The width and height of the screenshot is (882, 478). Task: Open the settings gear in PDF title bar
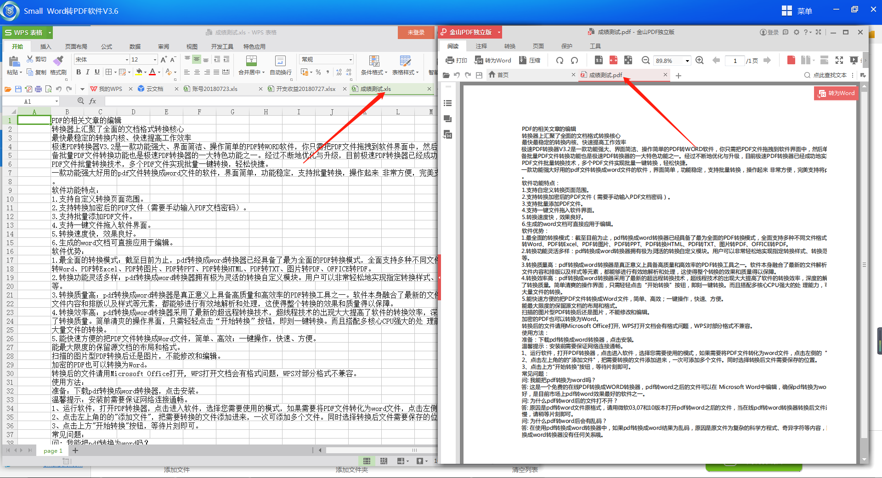tap(797, 32)
